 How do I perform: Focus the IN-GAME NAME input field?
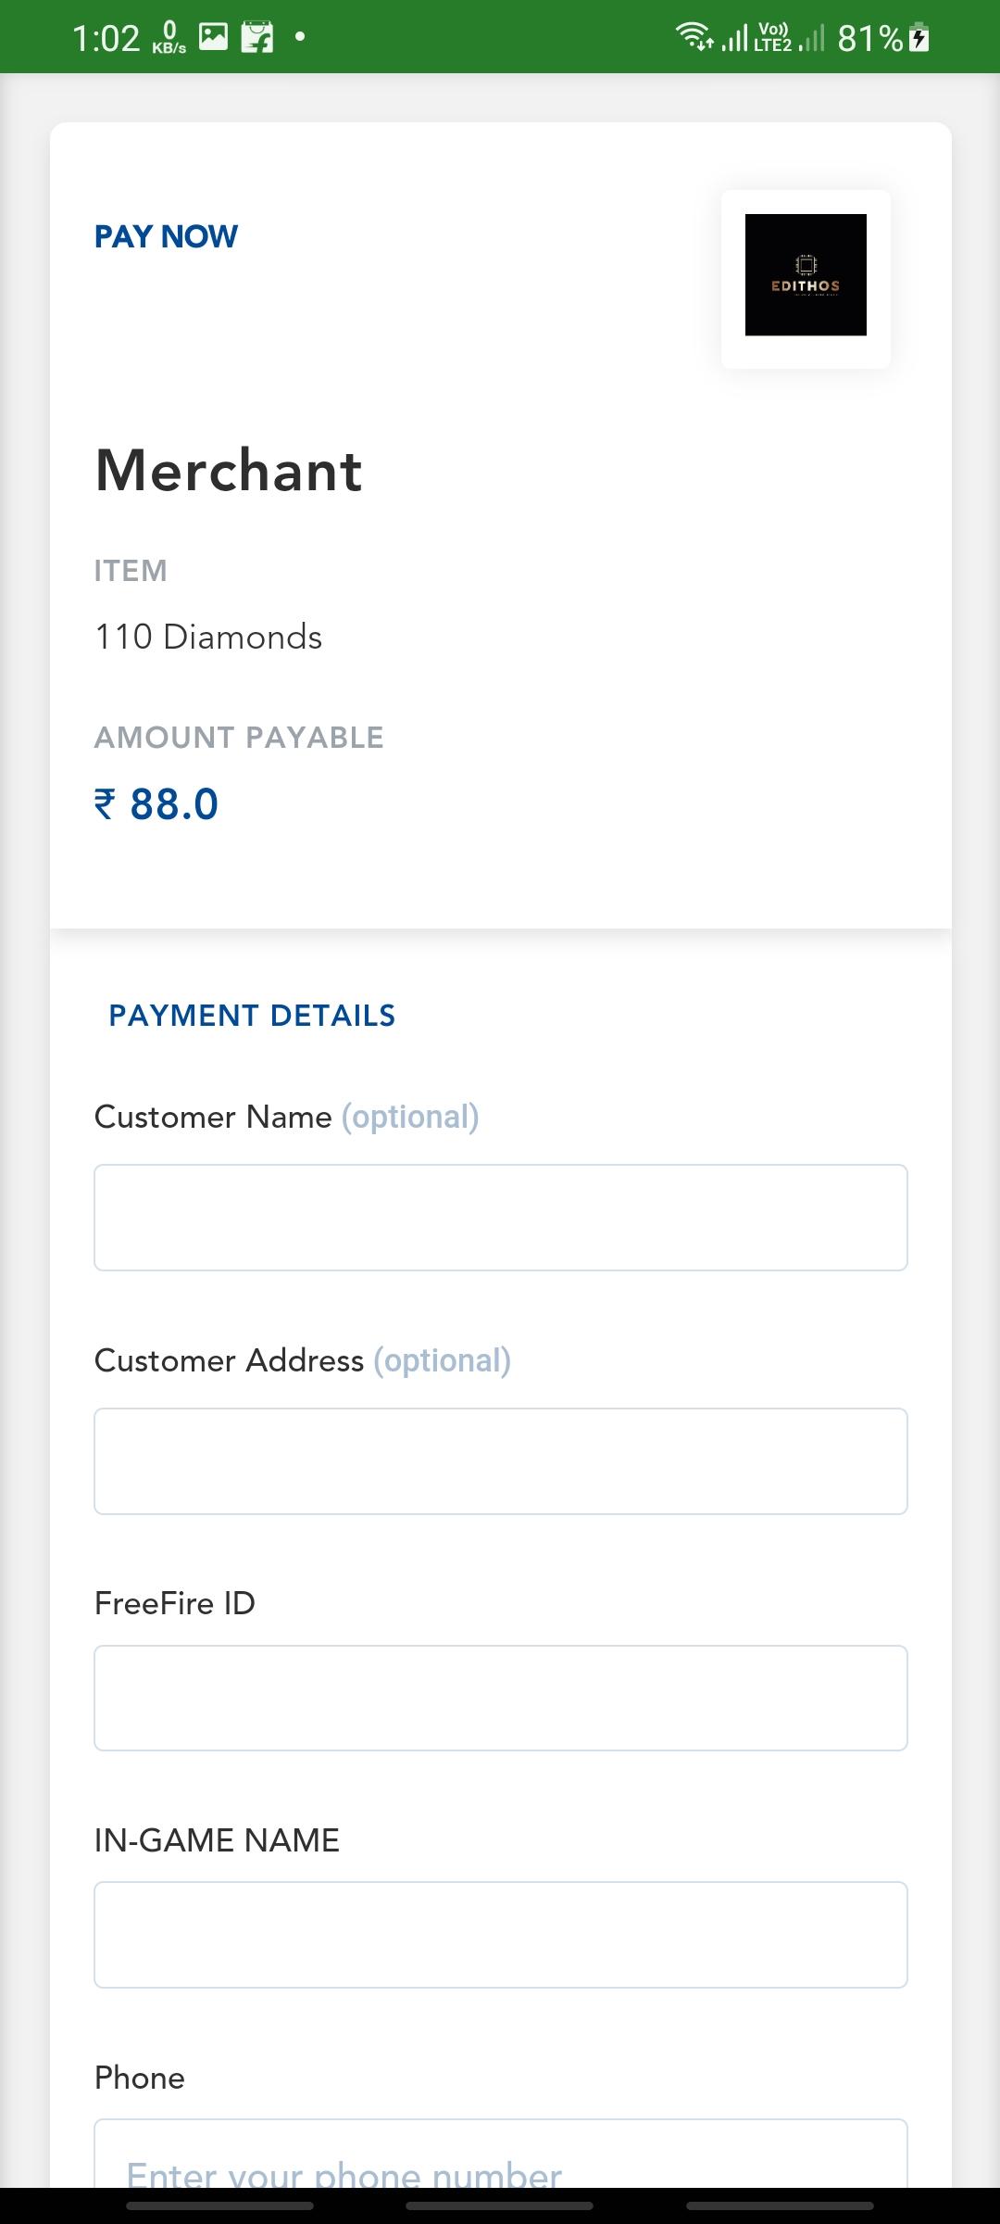(x=501, y=1935)
